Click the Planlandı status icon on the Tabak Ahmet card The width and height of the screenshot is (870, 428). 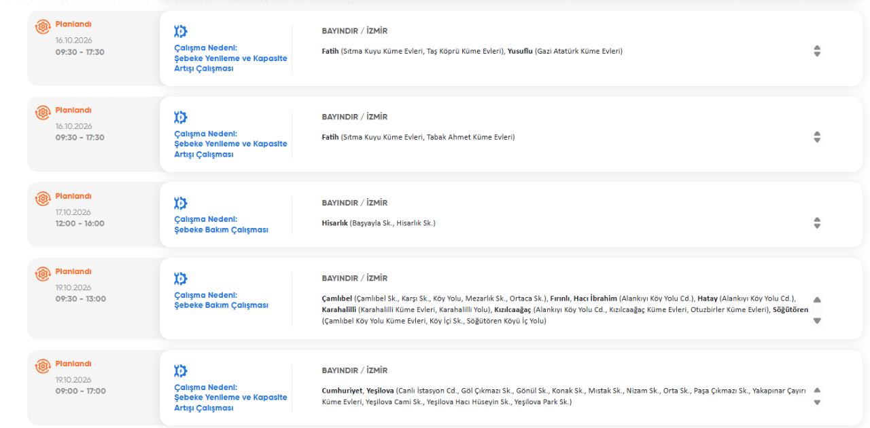coord(43,113)
